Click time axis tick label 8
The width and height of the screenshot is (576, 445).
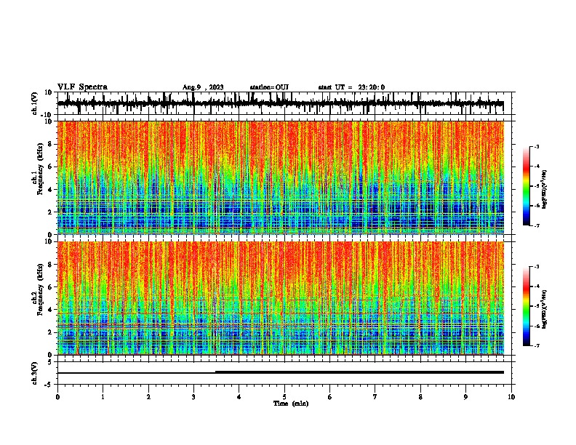[x=420, y=397]
